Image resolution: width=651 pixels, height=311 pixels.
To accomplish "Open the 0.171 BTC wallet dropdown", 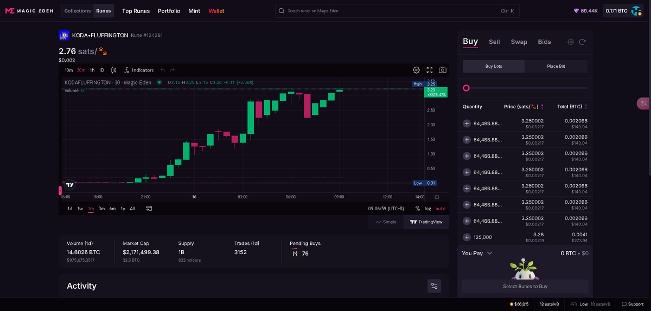I will point(624,11).
